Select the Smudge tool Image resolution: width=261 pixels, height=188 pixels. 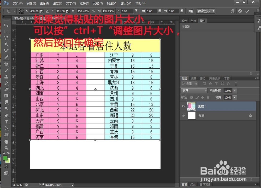click(x=6, y=102)
